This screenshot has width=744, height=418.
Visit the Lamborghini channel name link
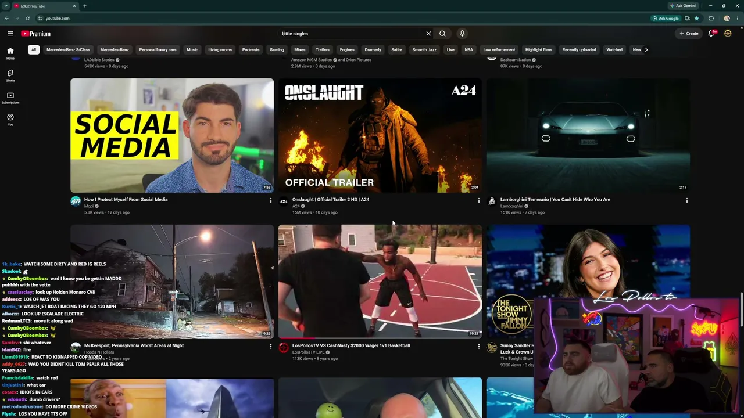512,206
